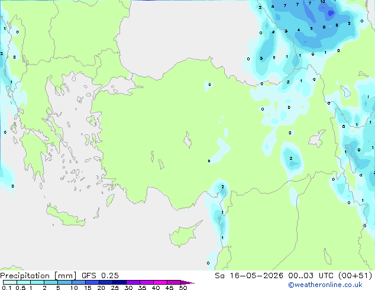
Task: Click the legend label '30'
Action: coord(128,288)
